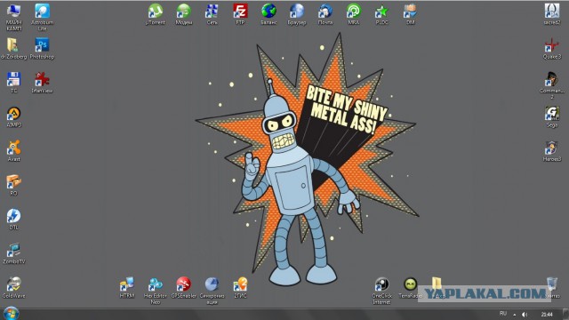569x320 pixels.
Task: Open the Почта Thunderbird shortcut
Action: tap(325, 11)
